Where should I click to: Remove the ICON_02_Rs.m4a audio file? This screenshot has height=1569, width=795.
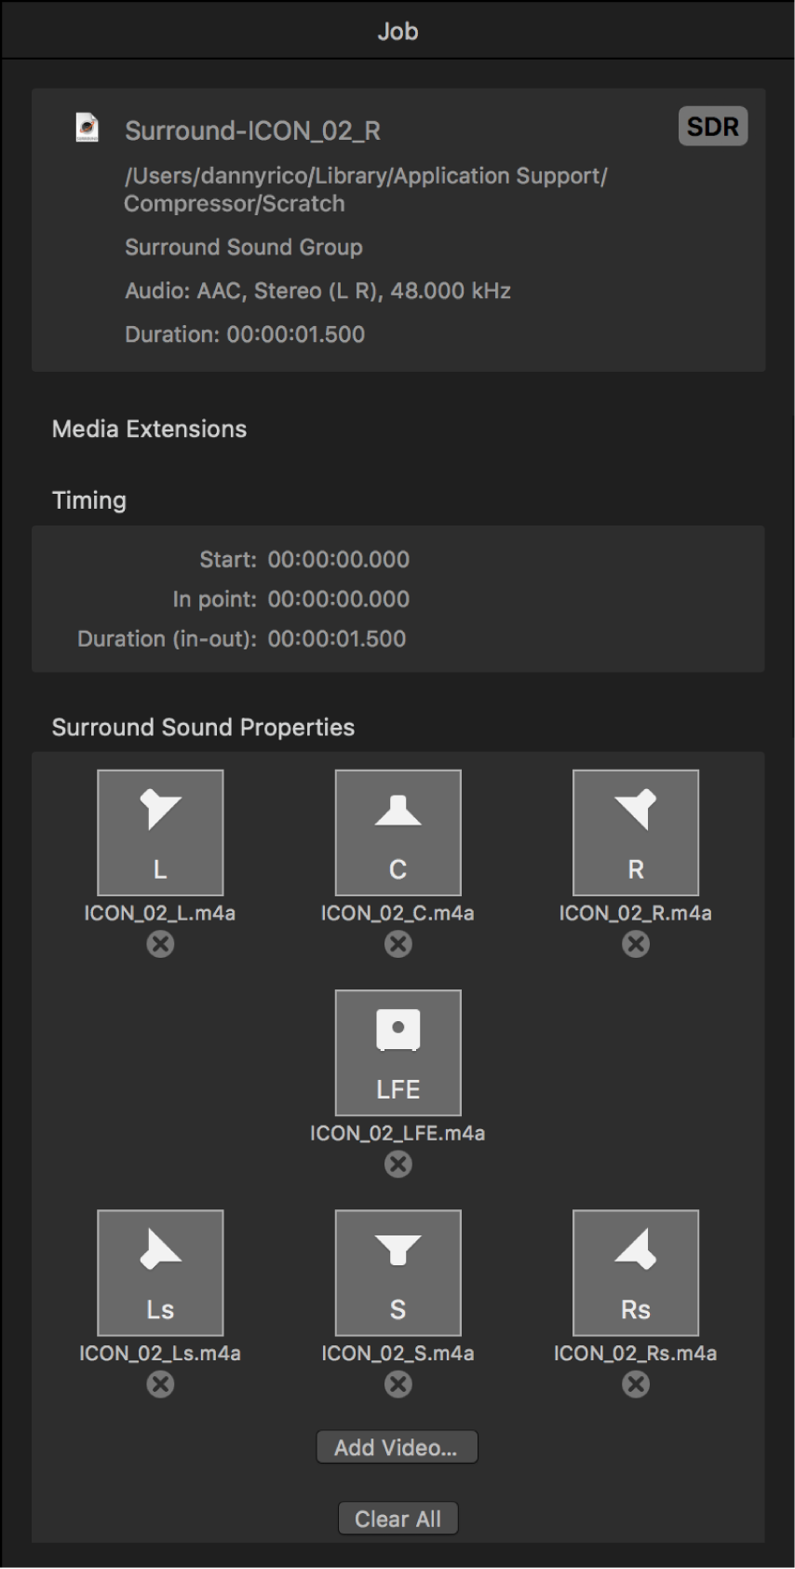tap(635, 1385)
